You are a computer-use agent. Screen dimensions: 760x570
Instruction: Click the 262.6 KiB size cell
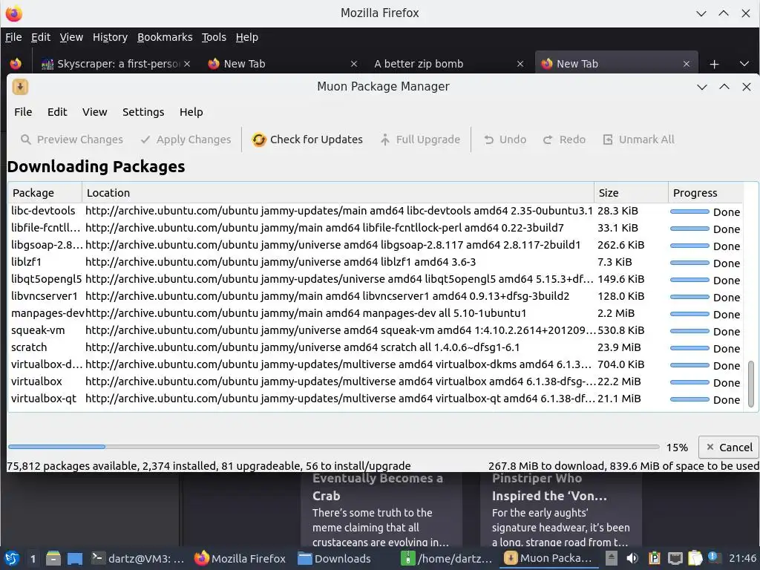(621, 245)
